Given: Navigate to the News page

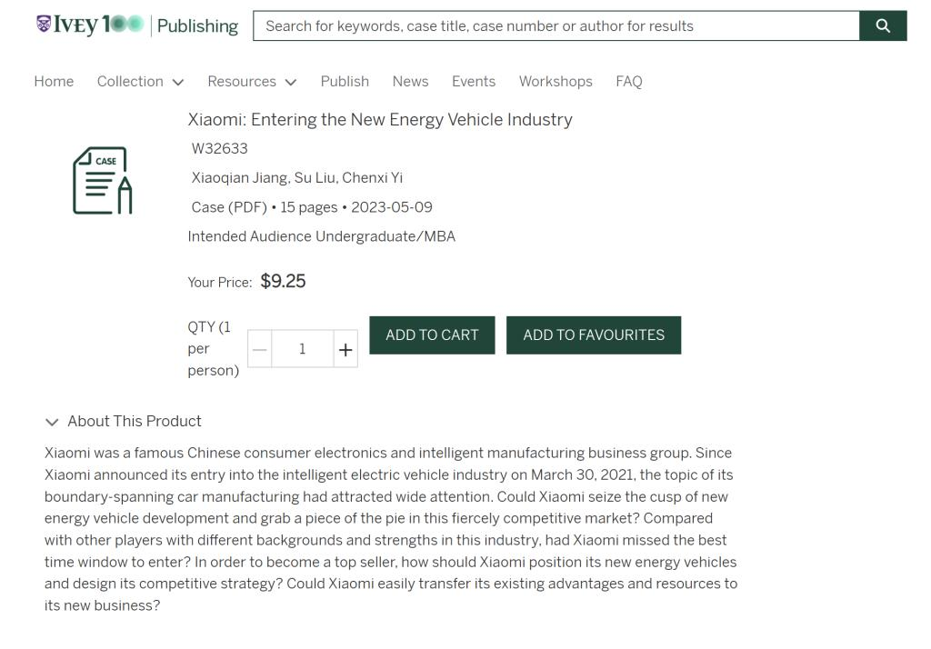Looking at the screenshot, I should click(x=410, y=82).
